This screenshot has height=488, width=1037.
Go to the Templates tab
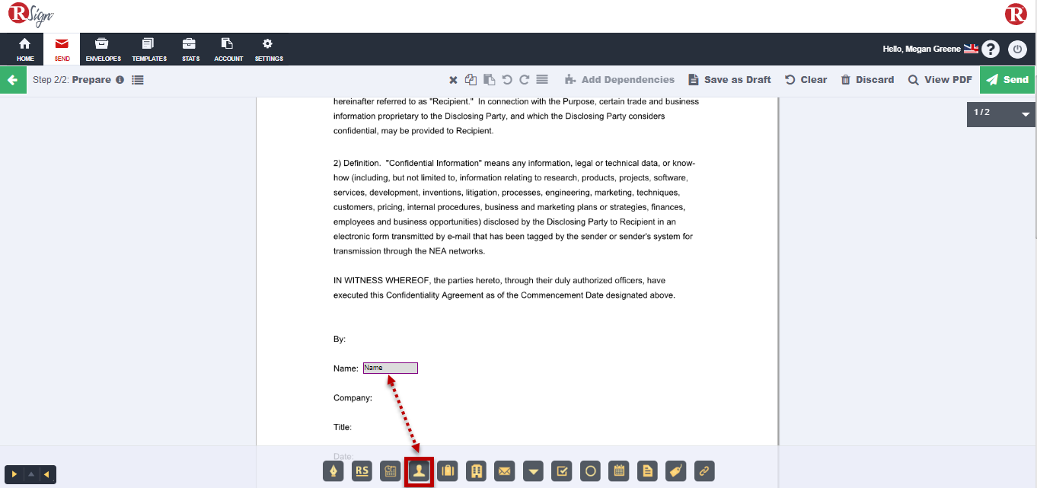[x=148, y=49]
